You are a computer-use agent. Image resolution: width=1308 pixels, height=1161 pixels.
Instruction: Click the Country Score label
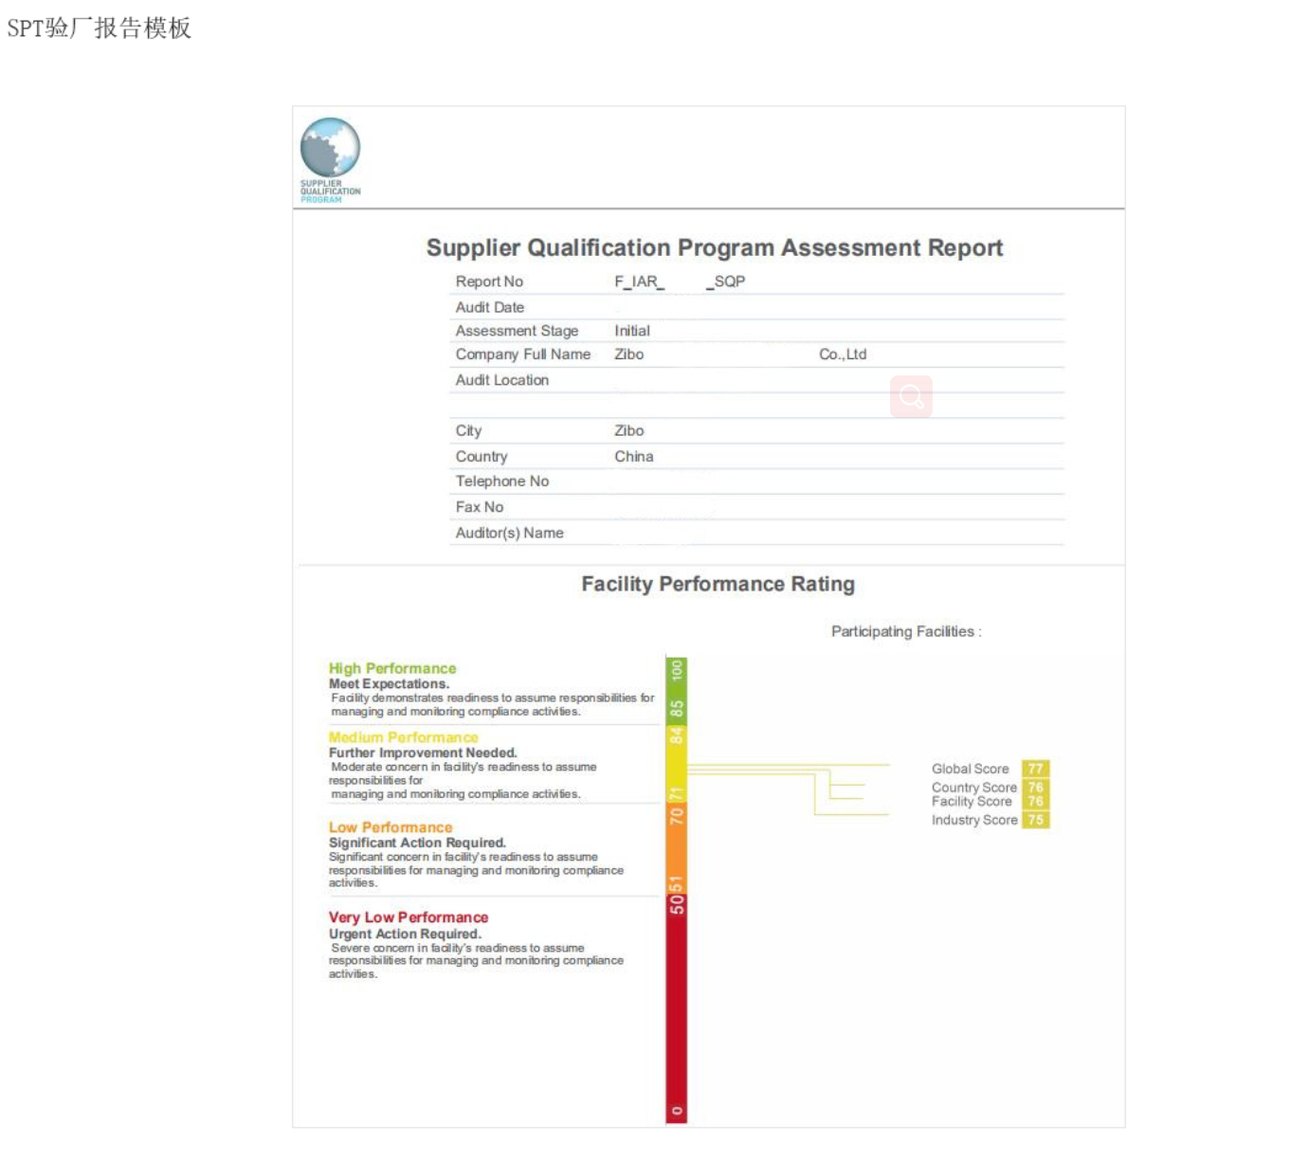[974, 788]
